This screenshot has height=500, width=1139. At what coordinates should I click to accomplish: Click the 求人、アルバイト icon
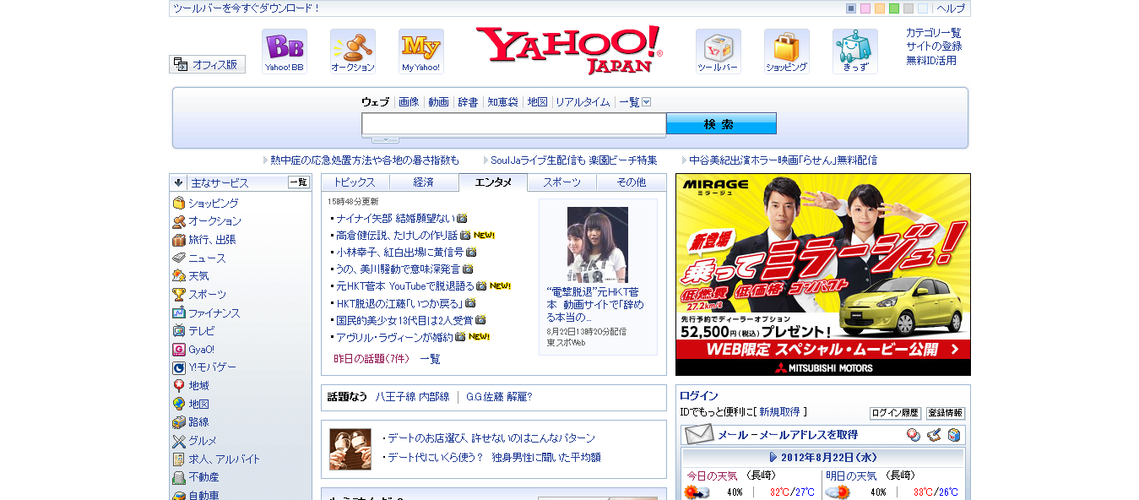pos(179,459)
